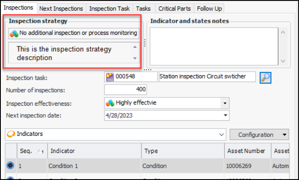Click the magnifier lookup icon beside inspection task
This screenshot has height=180, width=299.
[266, 77]
